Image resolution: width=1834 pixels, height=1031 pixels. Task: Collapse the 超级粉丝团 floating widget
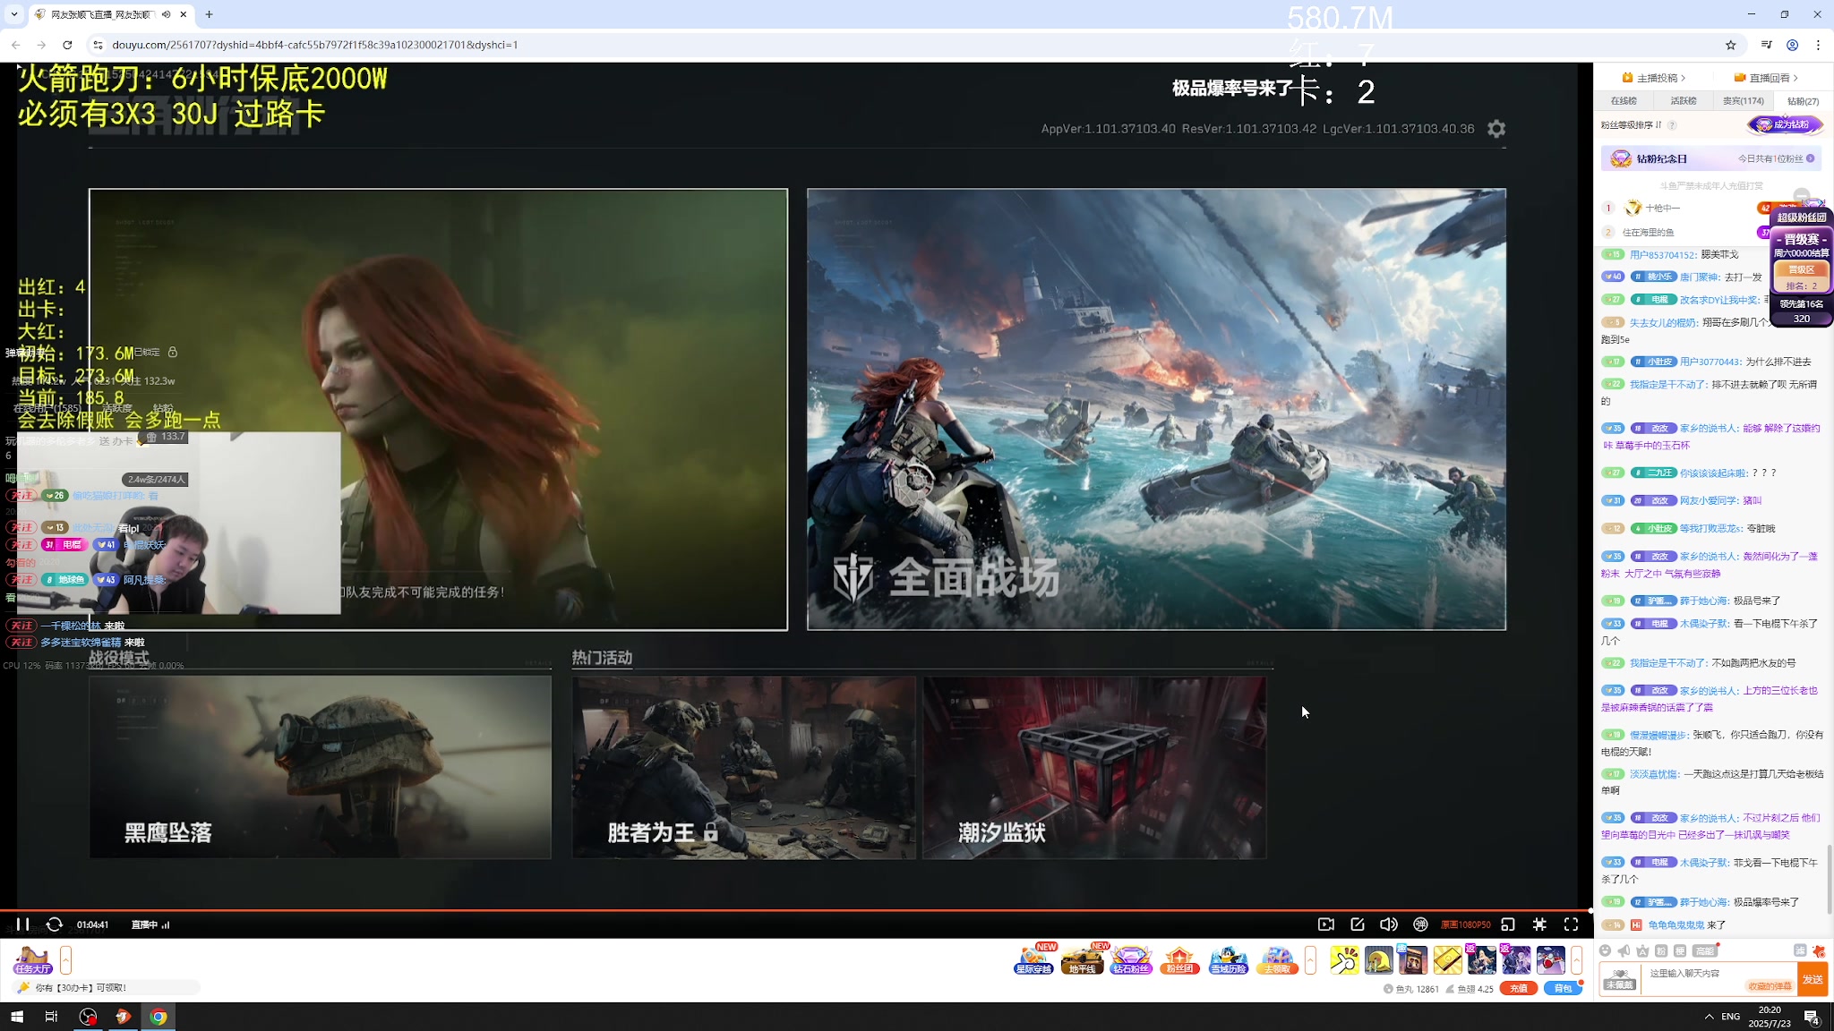tap(1802, 196)
